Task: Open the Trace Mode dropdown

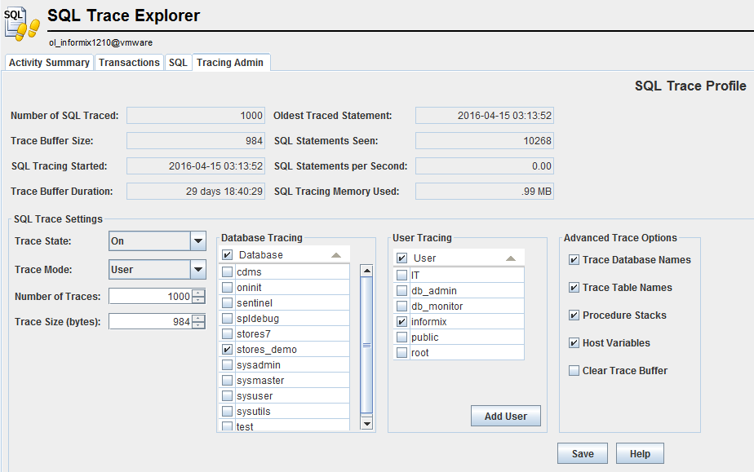Action: tap(197, 270)
